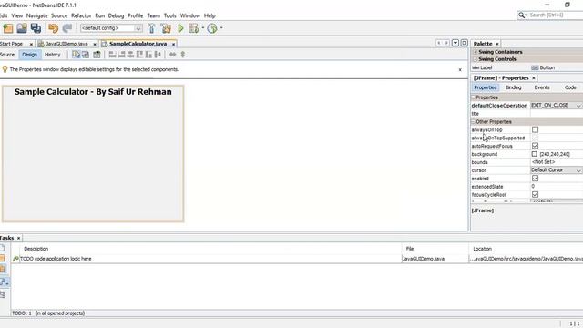Run the main project with green arrow
This screenshot has height=328, width=583.
pos(180,28)
